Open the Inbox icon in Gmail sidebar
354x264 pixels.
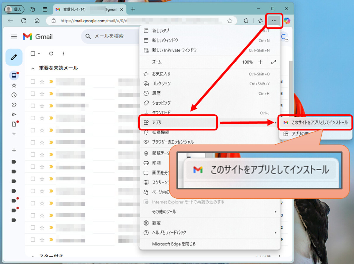pyautogui.click(x=14, y=75)
